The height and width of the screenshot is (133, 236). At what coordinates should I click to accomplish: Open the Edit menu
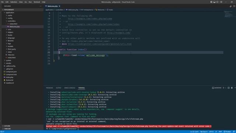pyautogui.click(x=7, y=2)
